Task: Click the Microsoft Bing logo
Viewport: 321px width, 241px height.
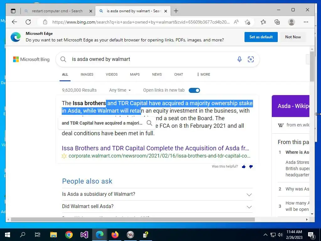Action: (x=31, y=59)
